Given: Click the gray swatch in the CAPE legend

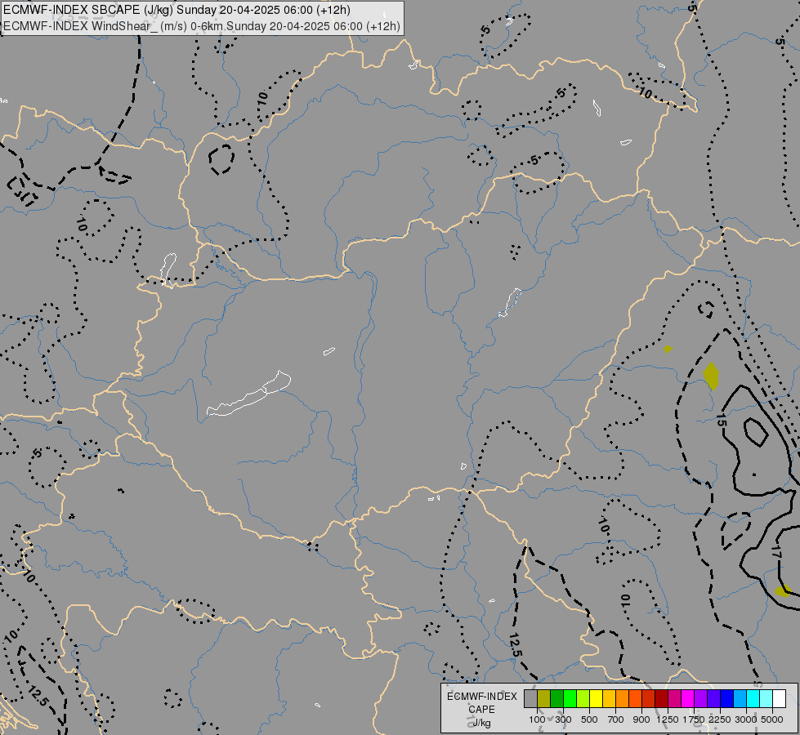Looking at the screenshot, I should point(530,698).
